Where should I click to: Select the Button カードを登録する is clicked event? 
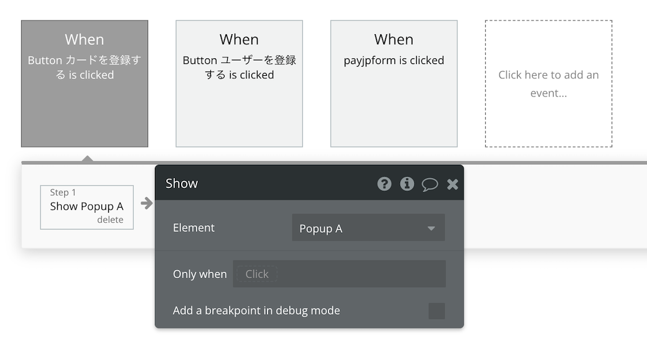85,83
